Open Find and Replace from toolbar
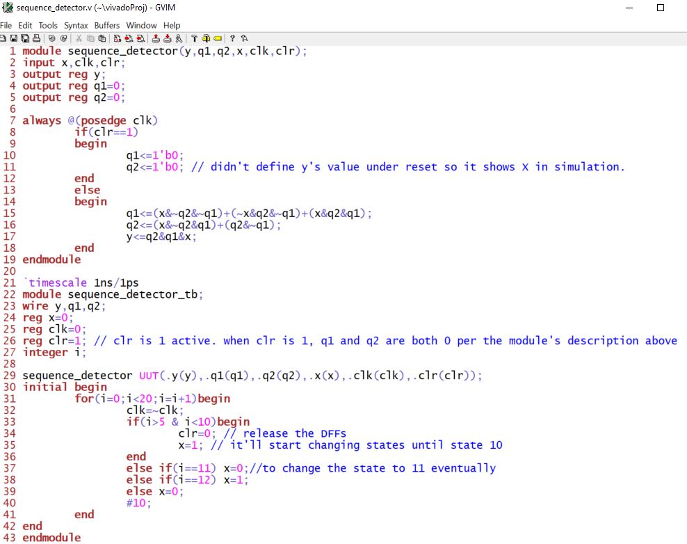The image size is (687, 544). click(117, 38)
